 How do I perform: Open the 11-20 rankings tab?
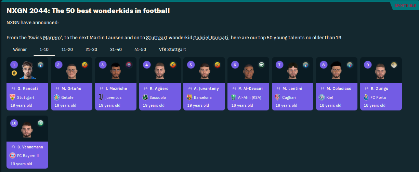67,50
